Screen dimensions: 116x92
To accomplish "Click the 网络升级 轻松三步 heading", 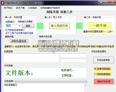I will coord(60,12).
